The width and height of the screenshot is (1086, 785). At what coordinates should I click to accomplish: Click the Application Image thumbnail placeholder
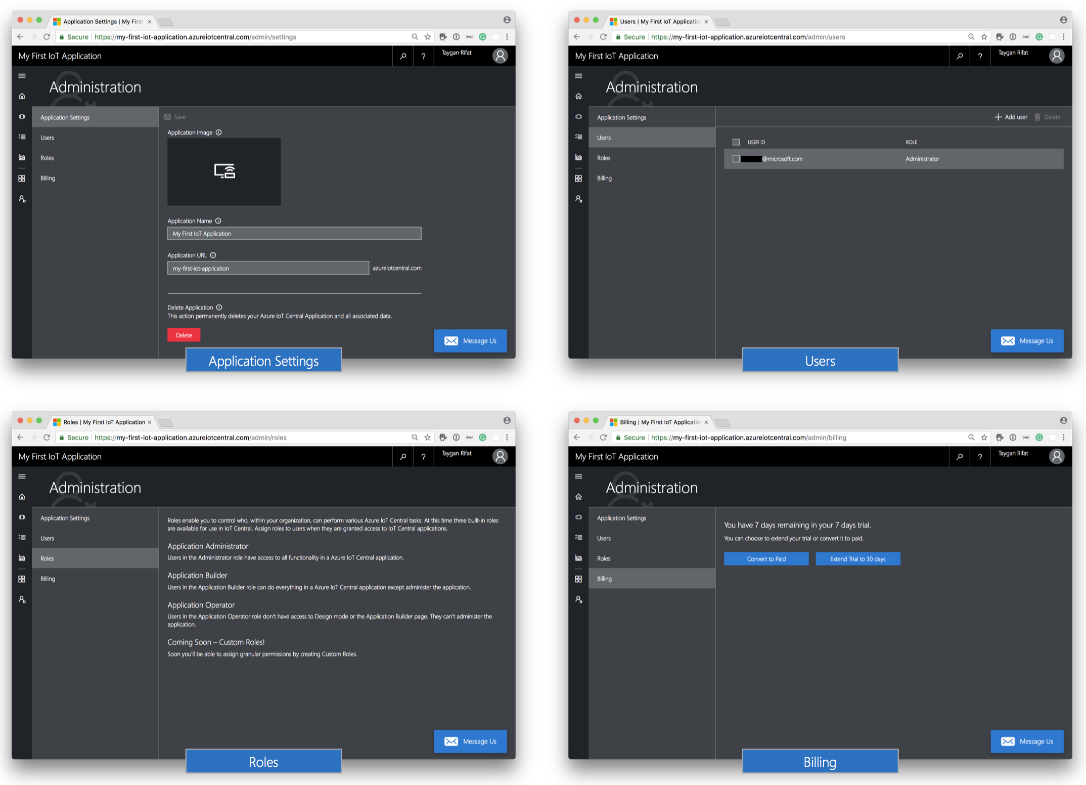point(224,171)
